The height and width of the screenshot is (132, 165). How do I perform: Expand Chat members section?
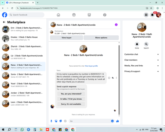(x=142, y=60)
